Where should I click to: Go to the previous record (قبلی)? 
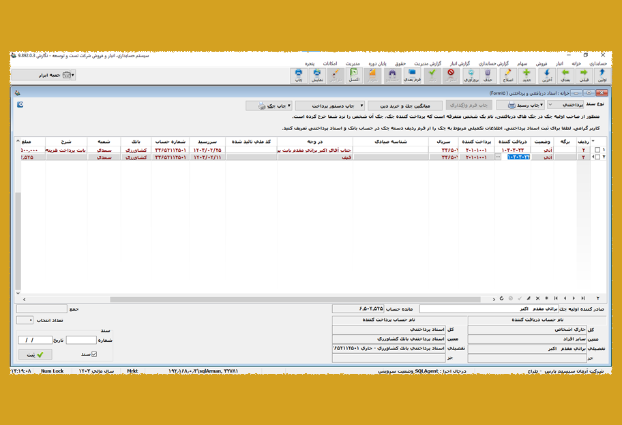584,75
